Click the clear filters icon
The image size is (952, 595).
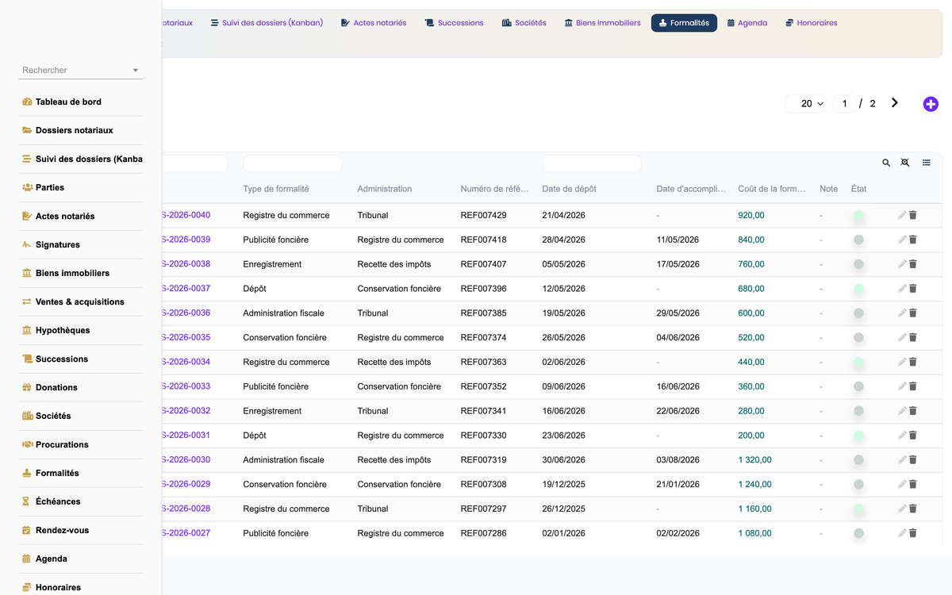[905, 163]
